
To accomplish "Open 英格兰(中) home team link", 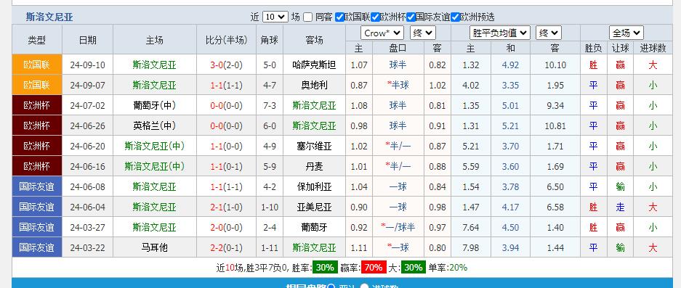I will click(155, 126).
